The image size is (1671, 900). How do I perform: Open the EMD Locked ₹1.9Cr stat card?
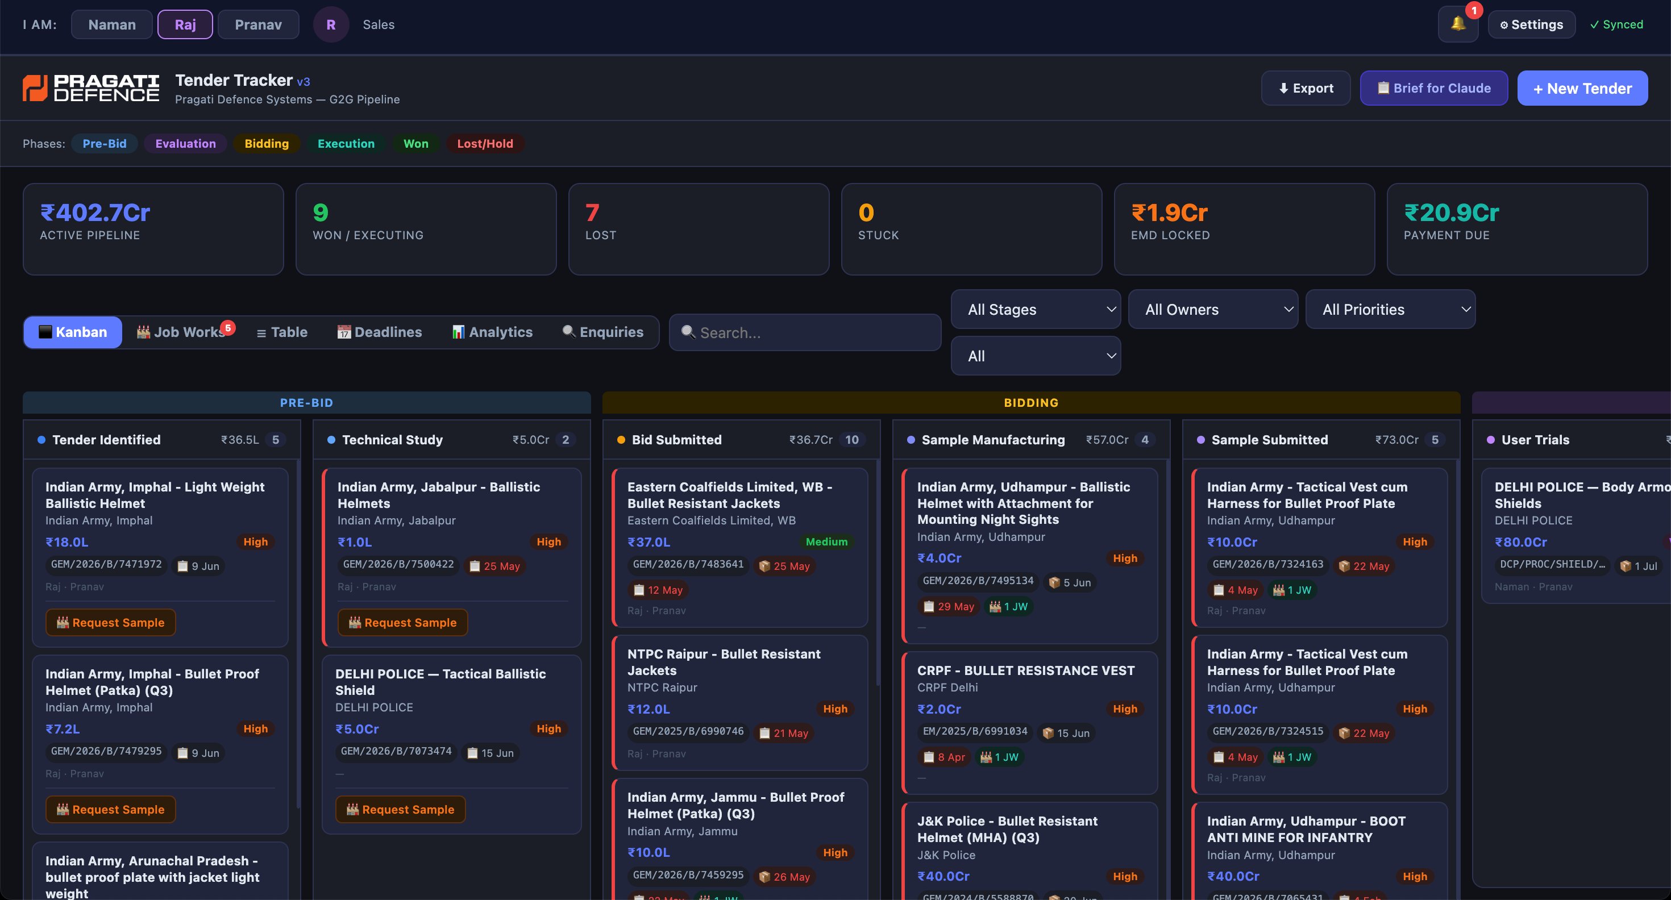coord(1244,229)
